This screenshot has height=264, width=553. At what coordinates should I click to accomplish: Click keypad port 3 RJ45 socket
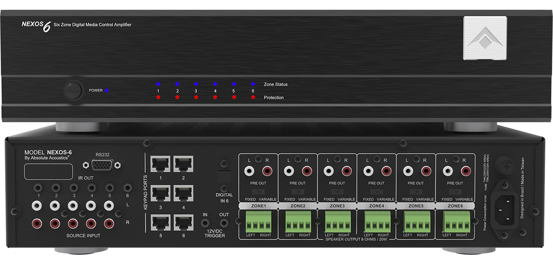160,193
